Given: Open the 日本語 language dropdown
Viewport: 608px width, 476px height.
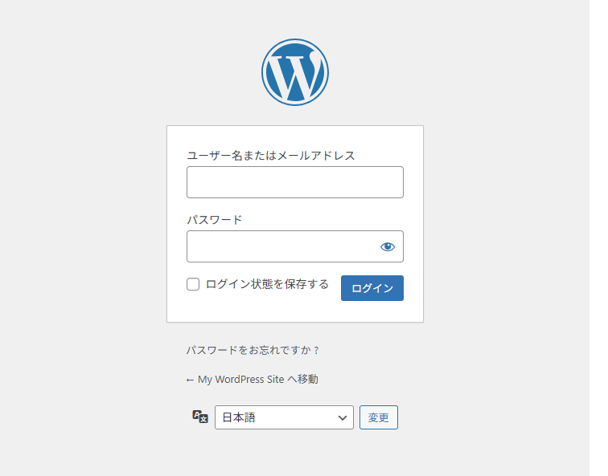Looking at the screenshot, I should (x=284, y=417).
